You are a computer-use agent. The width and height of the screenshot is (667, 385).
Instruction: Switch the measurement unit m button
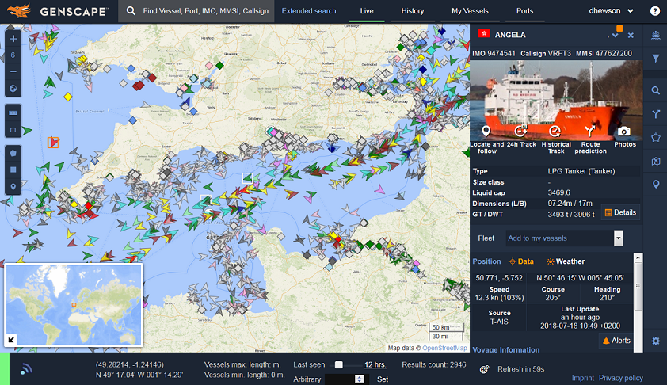pyautogui.click(x=13, y=129)
